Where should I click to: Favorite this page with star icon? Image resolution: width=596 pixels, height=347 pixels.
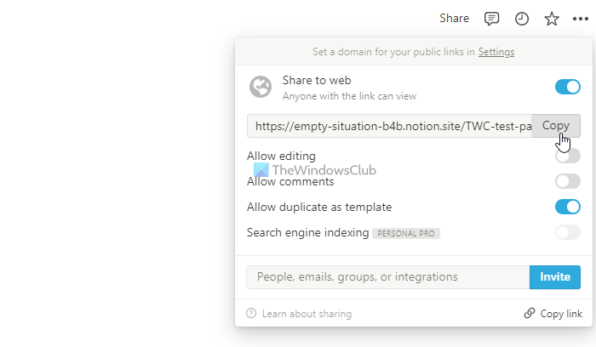coord(552,19)
